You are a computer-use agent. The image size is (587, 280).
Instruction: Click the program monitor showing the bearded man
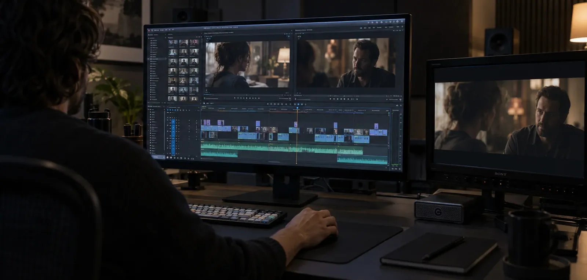[x=347, y=63]
